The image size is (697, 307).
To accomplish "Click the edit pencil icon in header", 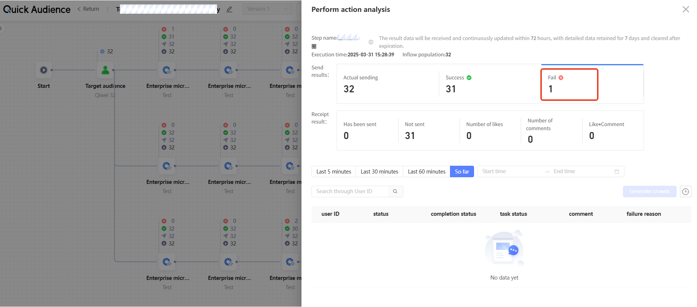I will pyautogui.click(x=229, y=9).
